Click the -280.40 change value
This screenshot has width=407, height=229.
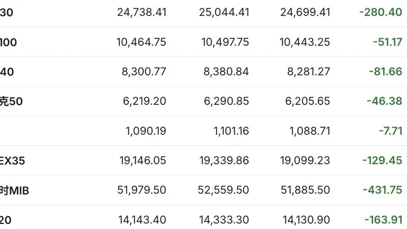[x=381, y=12]
